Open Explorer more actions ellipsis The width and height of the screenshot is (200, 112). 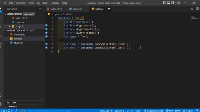(x=40, y=9)
